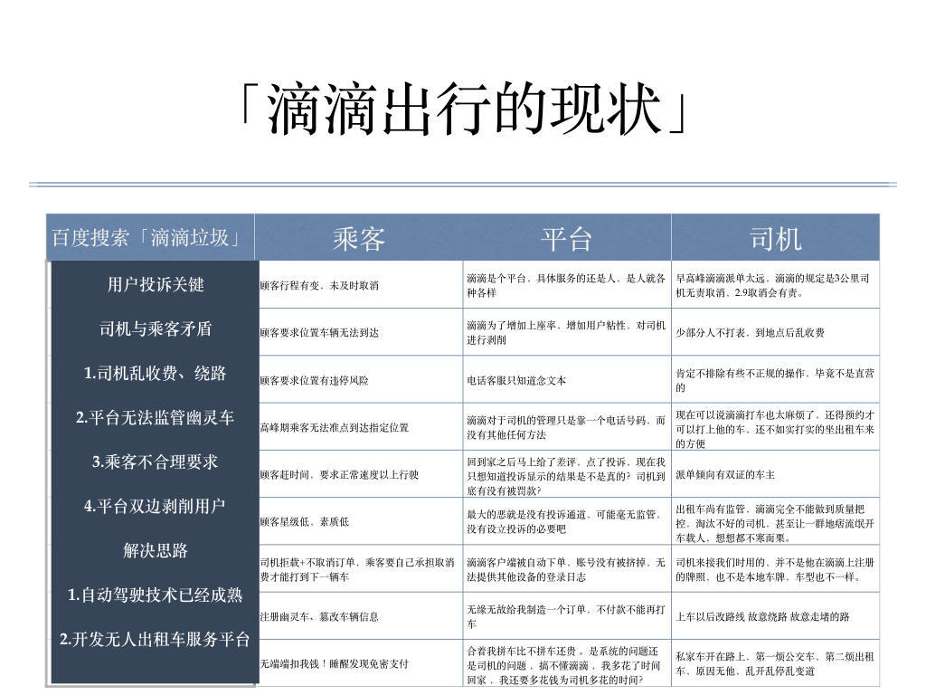The width and height of the screenshot is (926, 695).
Task: Click the 司机 column header
Action: tap(775, 238)
